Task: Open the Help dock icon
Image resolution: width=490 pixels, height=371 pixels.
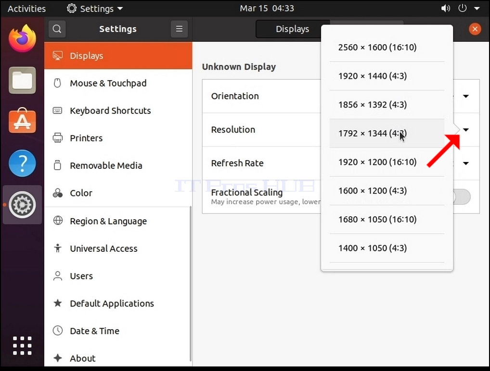Action: (x=22, y=163)
